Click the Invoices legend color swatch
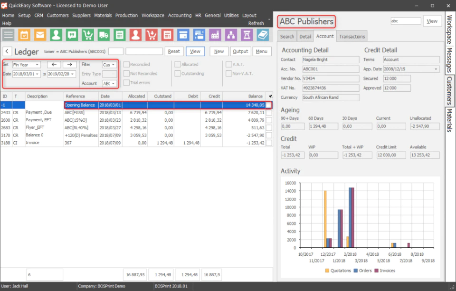The width and height of the screenshot is (456, 291). click(377, 271)
